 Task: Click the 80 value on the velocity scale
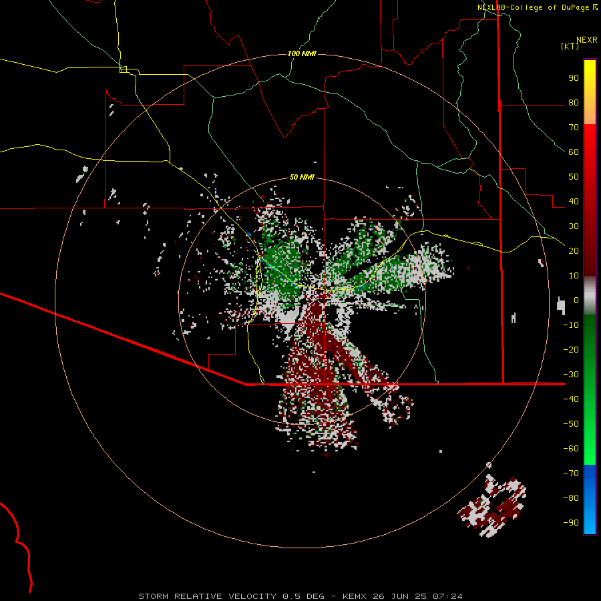point(574,103)
